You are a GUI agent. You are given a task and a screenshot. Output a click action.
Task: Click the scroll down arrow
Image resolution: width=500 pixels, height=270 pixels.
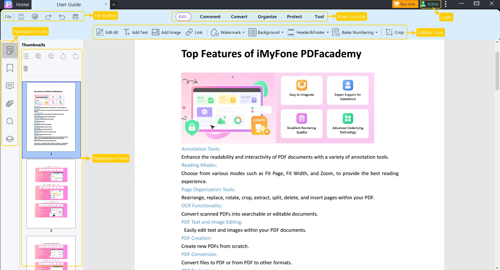pyautogui.click(x=497, y=267)
